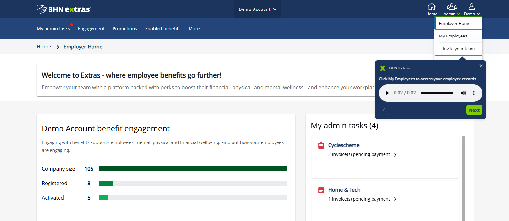Click Employer Home breadcrumb link

83,47
